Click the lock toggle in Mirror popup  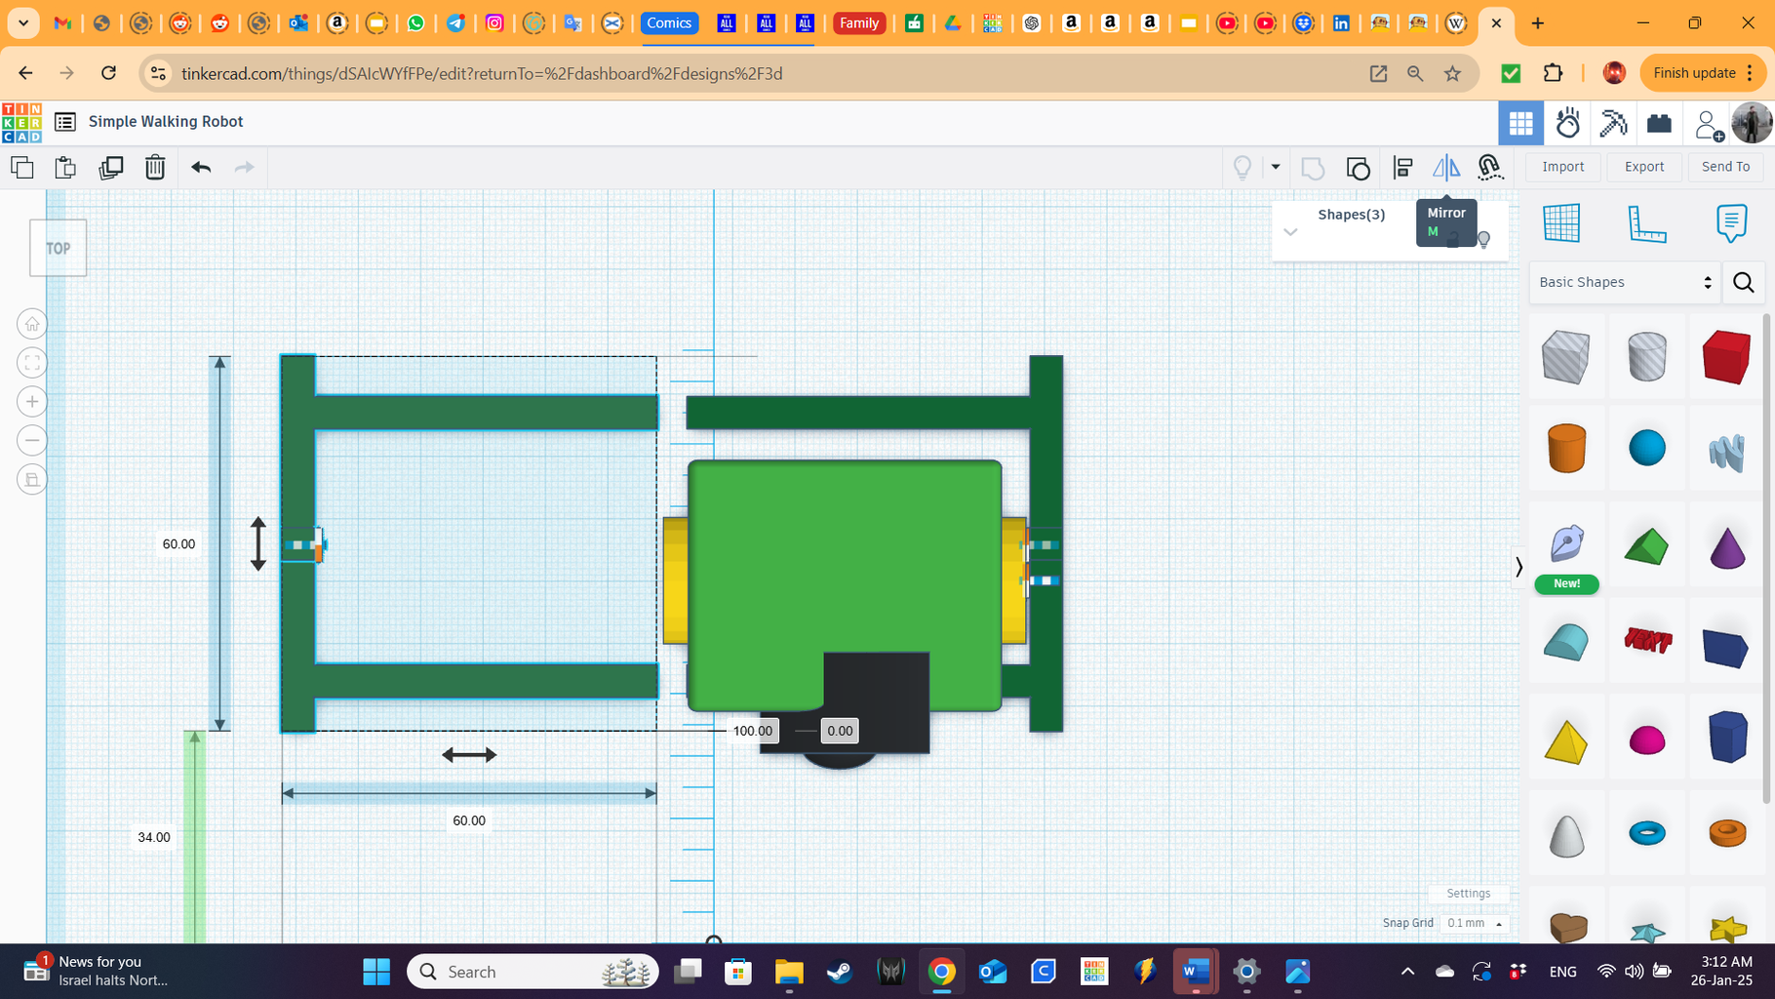click(x=1452, y=239)
